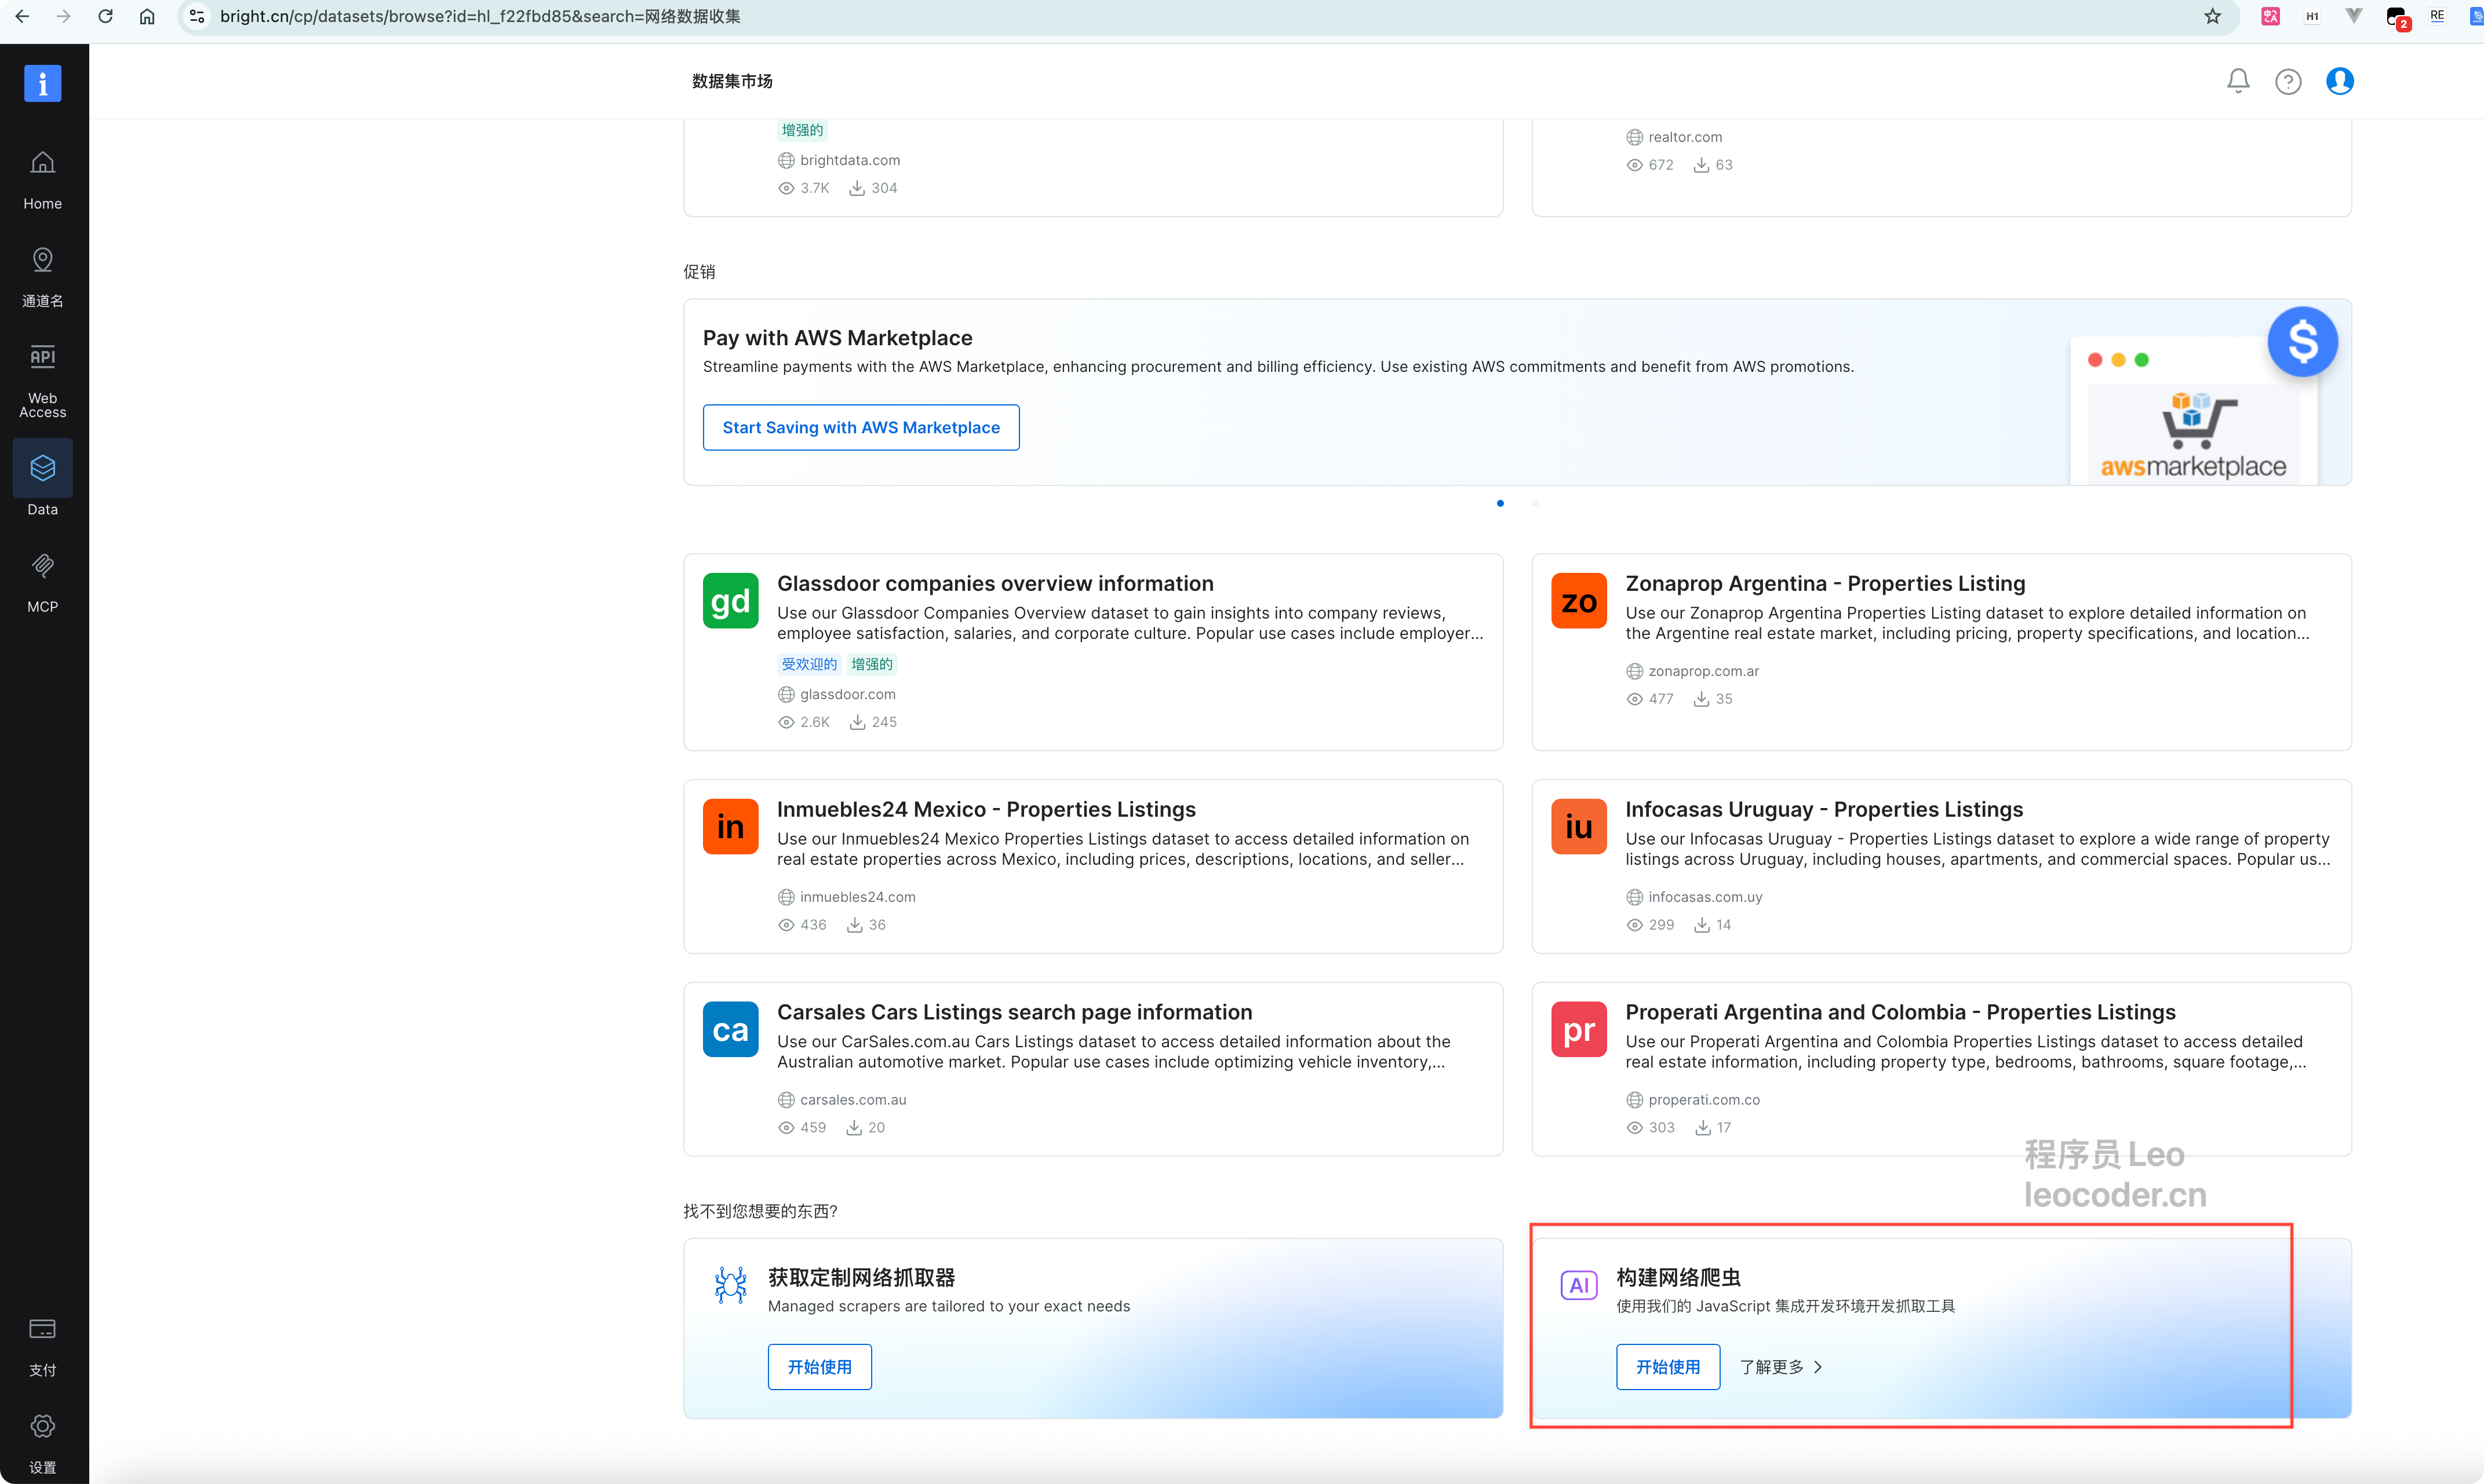This screenshot has width=2484, height=1484.
Task: Open Glassdoor companies overview dataset card
Action: 995,583
